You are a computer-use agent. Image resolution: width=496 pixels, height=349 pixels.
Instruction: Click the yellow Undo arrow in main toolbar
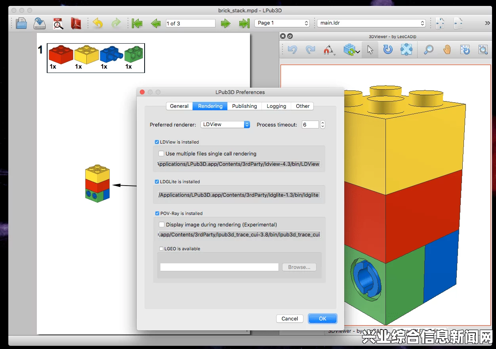point(97,23)
